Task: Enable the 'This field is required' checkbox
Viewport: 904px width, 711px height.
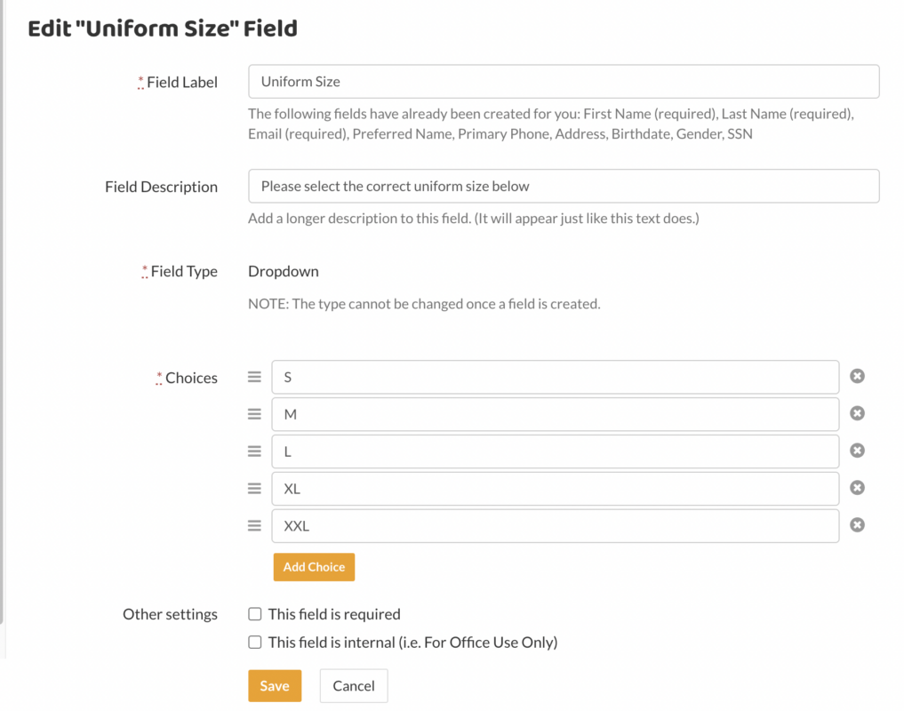Action: coord(255,614)
